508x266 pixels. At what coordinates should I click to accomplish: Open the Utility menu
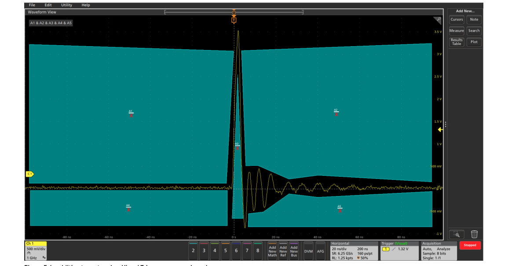(66, 5)
